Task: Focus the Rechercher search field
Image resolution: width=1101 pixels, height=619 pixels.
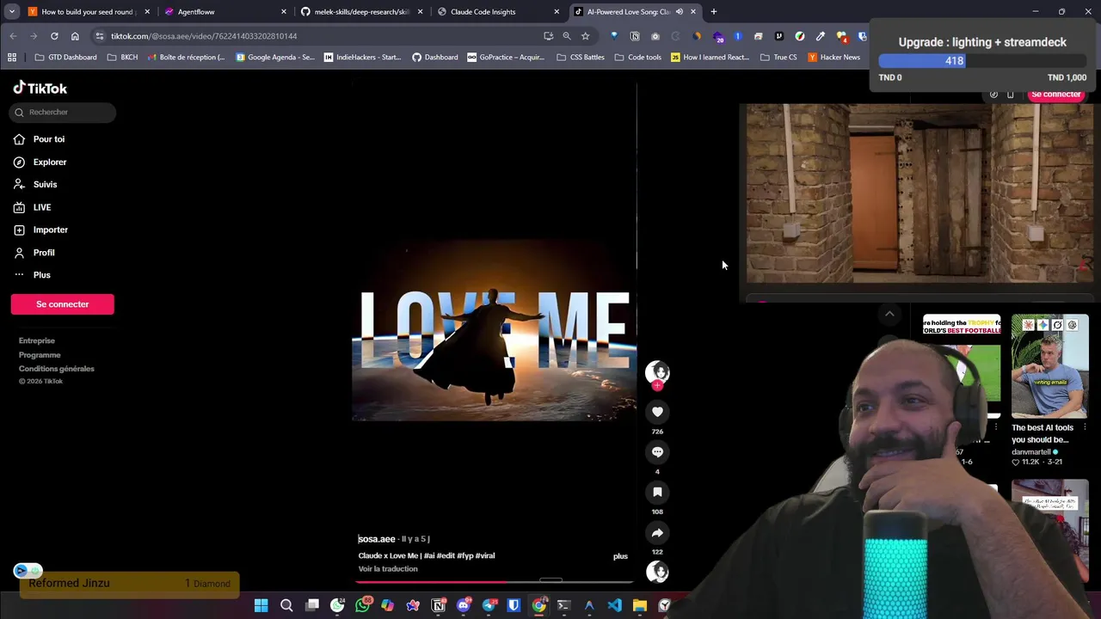Action: coord(62,112)
